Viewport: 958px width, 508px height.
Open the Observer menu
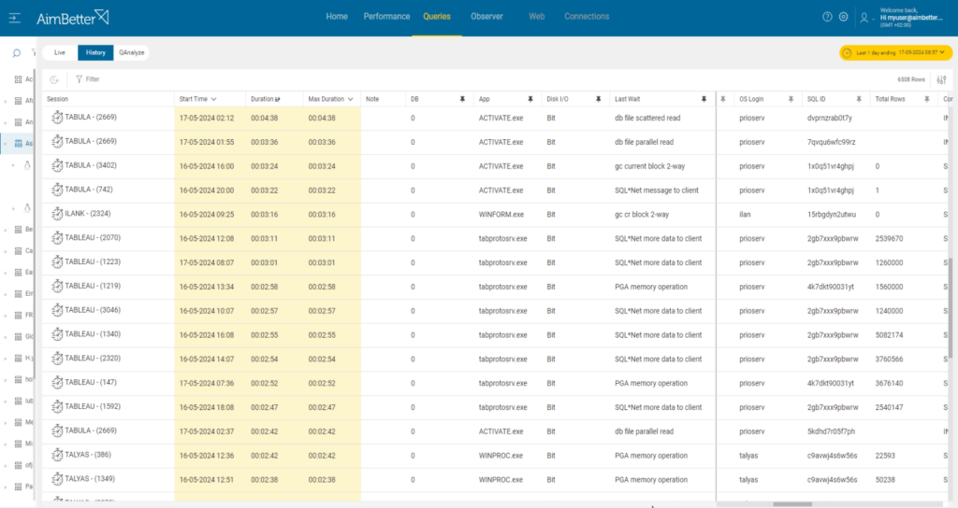click(486, 17)
